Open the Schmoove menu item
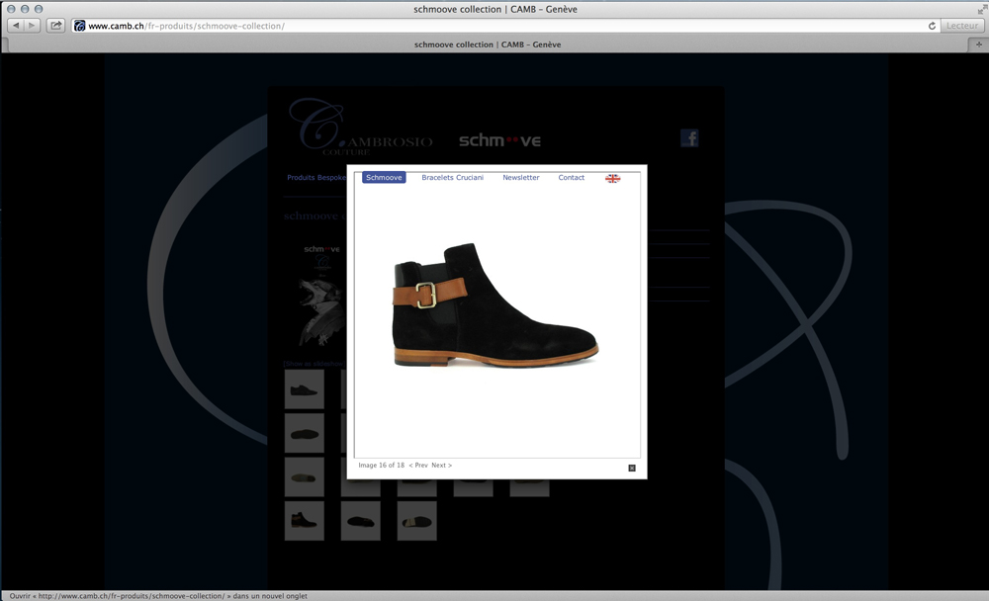Image resolution: width=989 pixels, height=601 pixels. 384,178
